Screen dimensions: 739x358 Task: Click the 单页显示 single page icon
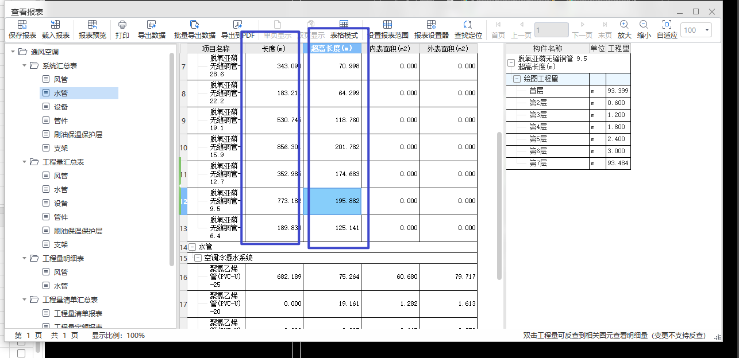click(278, 25)
